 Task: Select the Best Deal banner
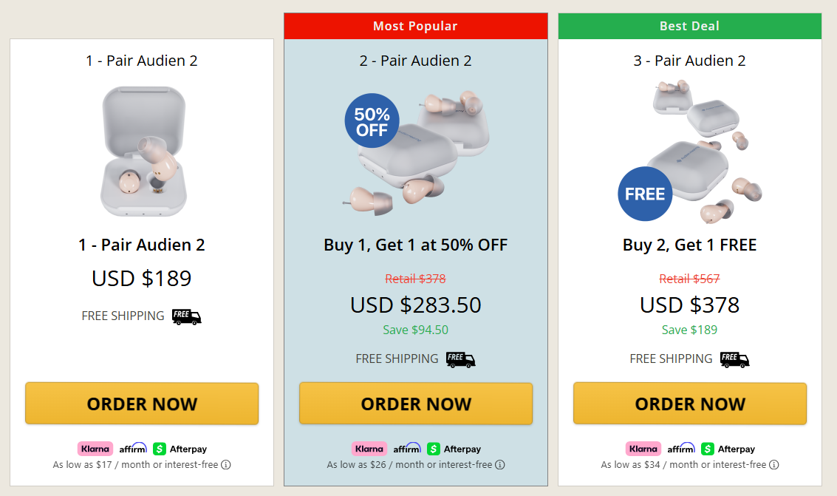click(x=689, y=26)
